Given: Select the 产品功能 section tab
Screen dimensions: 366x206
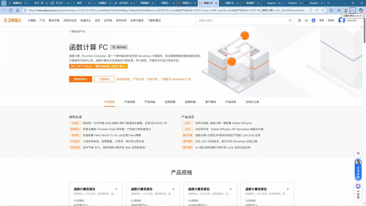Looking at the screenshot, I should 150,102.
